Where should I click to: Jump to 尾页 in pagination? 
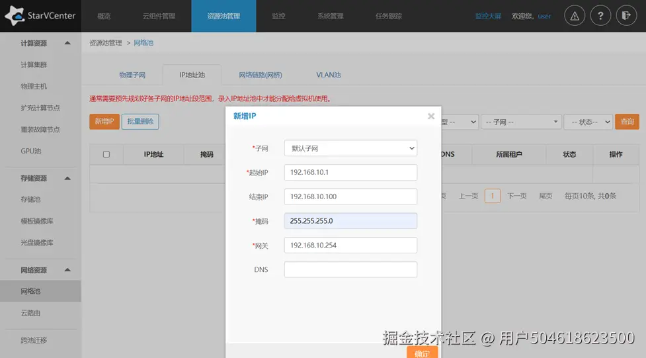545,196
